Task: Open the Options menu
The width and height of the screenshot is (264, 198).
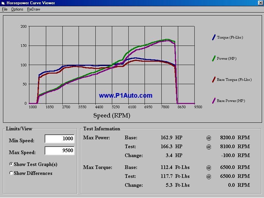Action: click(x=17, y=9)
